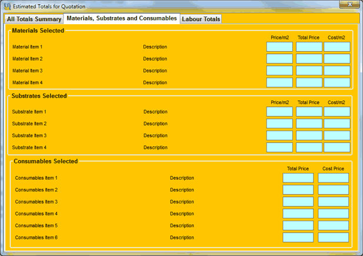The height and width of the screenshot is (256, 363).
Task: Click Total Price field for Consumables Item 5
Action: [x=298, y=225]
